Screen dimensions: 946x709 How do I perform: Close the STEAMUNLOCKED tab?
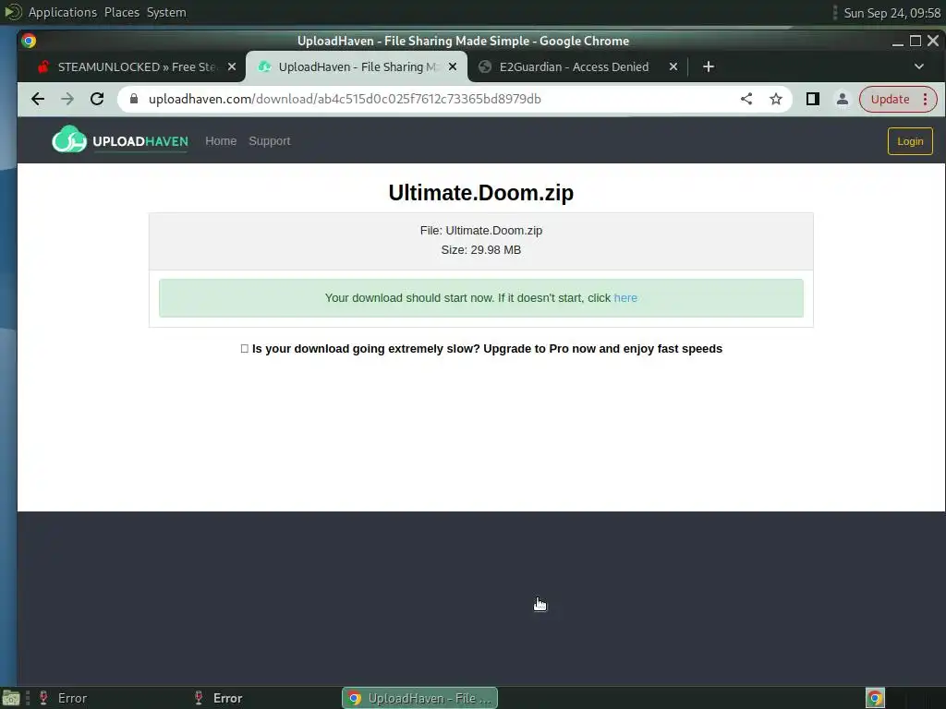point(232,66)
